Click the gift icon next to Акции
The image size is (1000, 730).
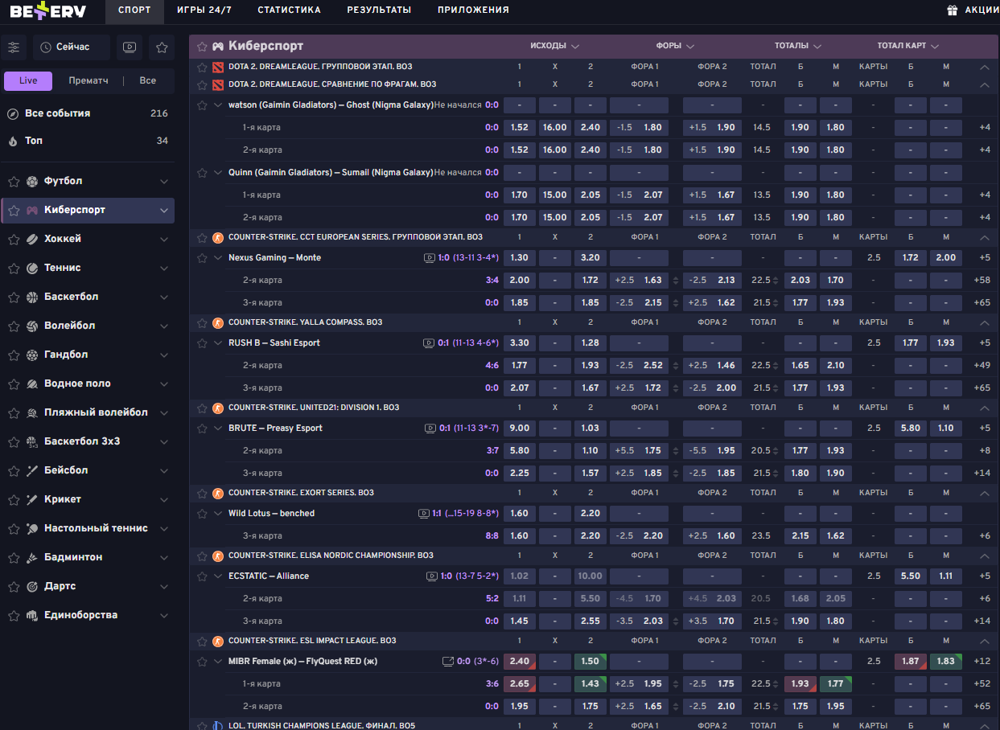pos(953,10)
